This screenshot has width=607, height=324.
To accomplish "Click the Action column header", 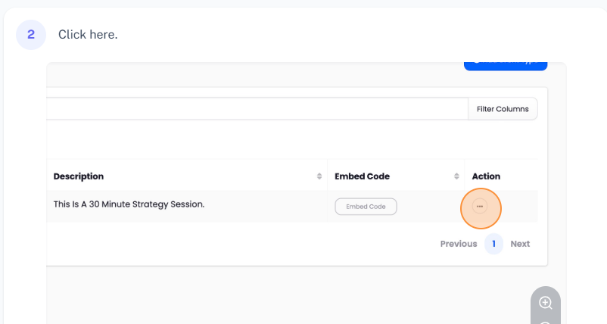I will (486, 176).
